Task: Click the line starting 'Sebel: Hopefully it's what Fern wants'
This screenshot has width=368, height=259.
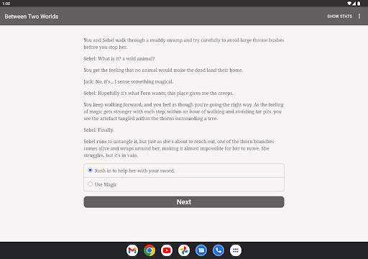Action: [158, 94]
